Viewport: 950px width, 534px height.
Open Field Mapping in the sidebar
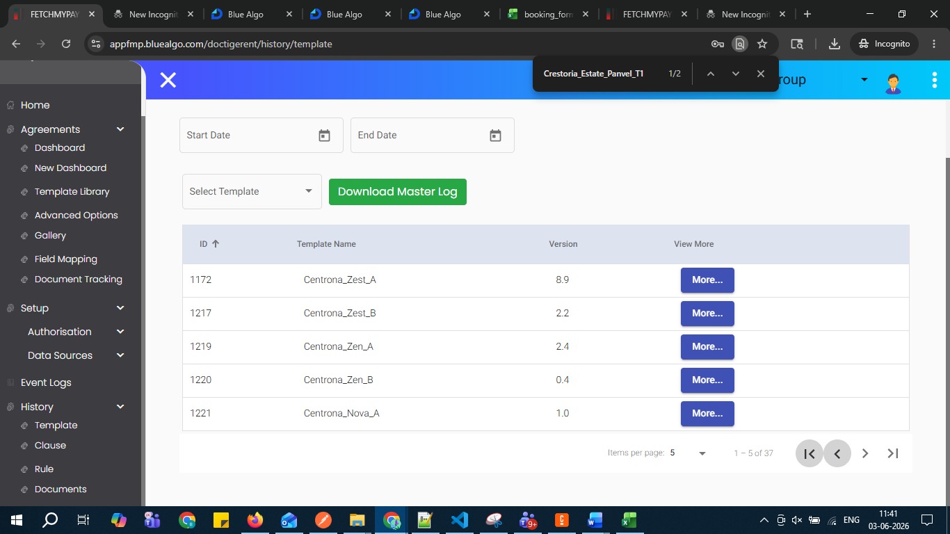[x=65, y=259]
